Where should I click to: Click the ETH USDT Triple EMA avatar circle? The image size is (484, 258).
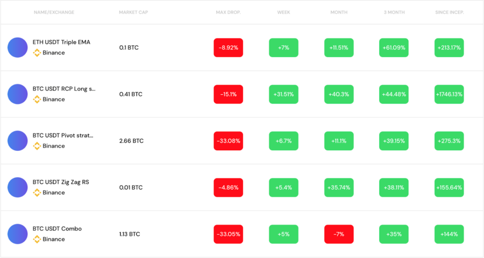[18, 47]
